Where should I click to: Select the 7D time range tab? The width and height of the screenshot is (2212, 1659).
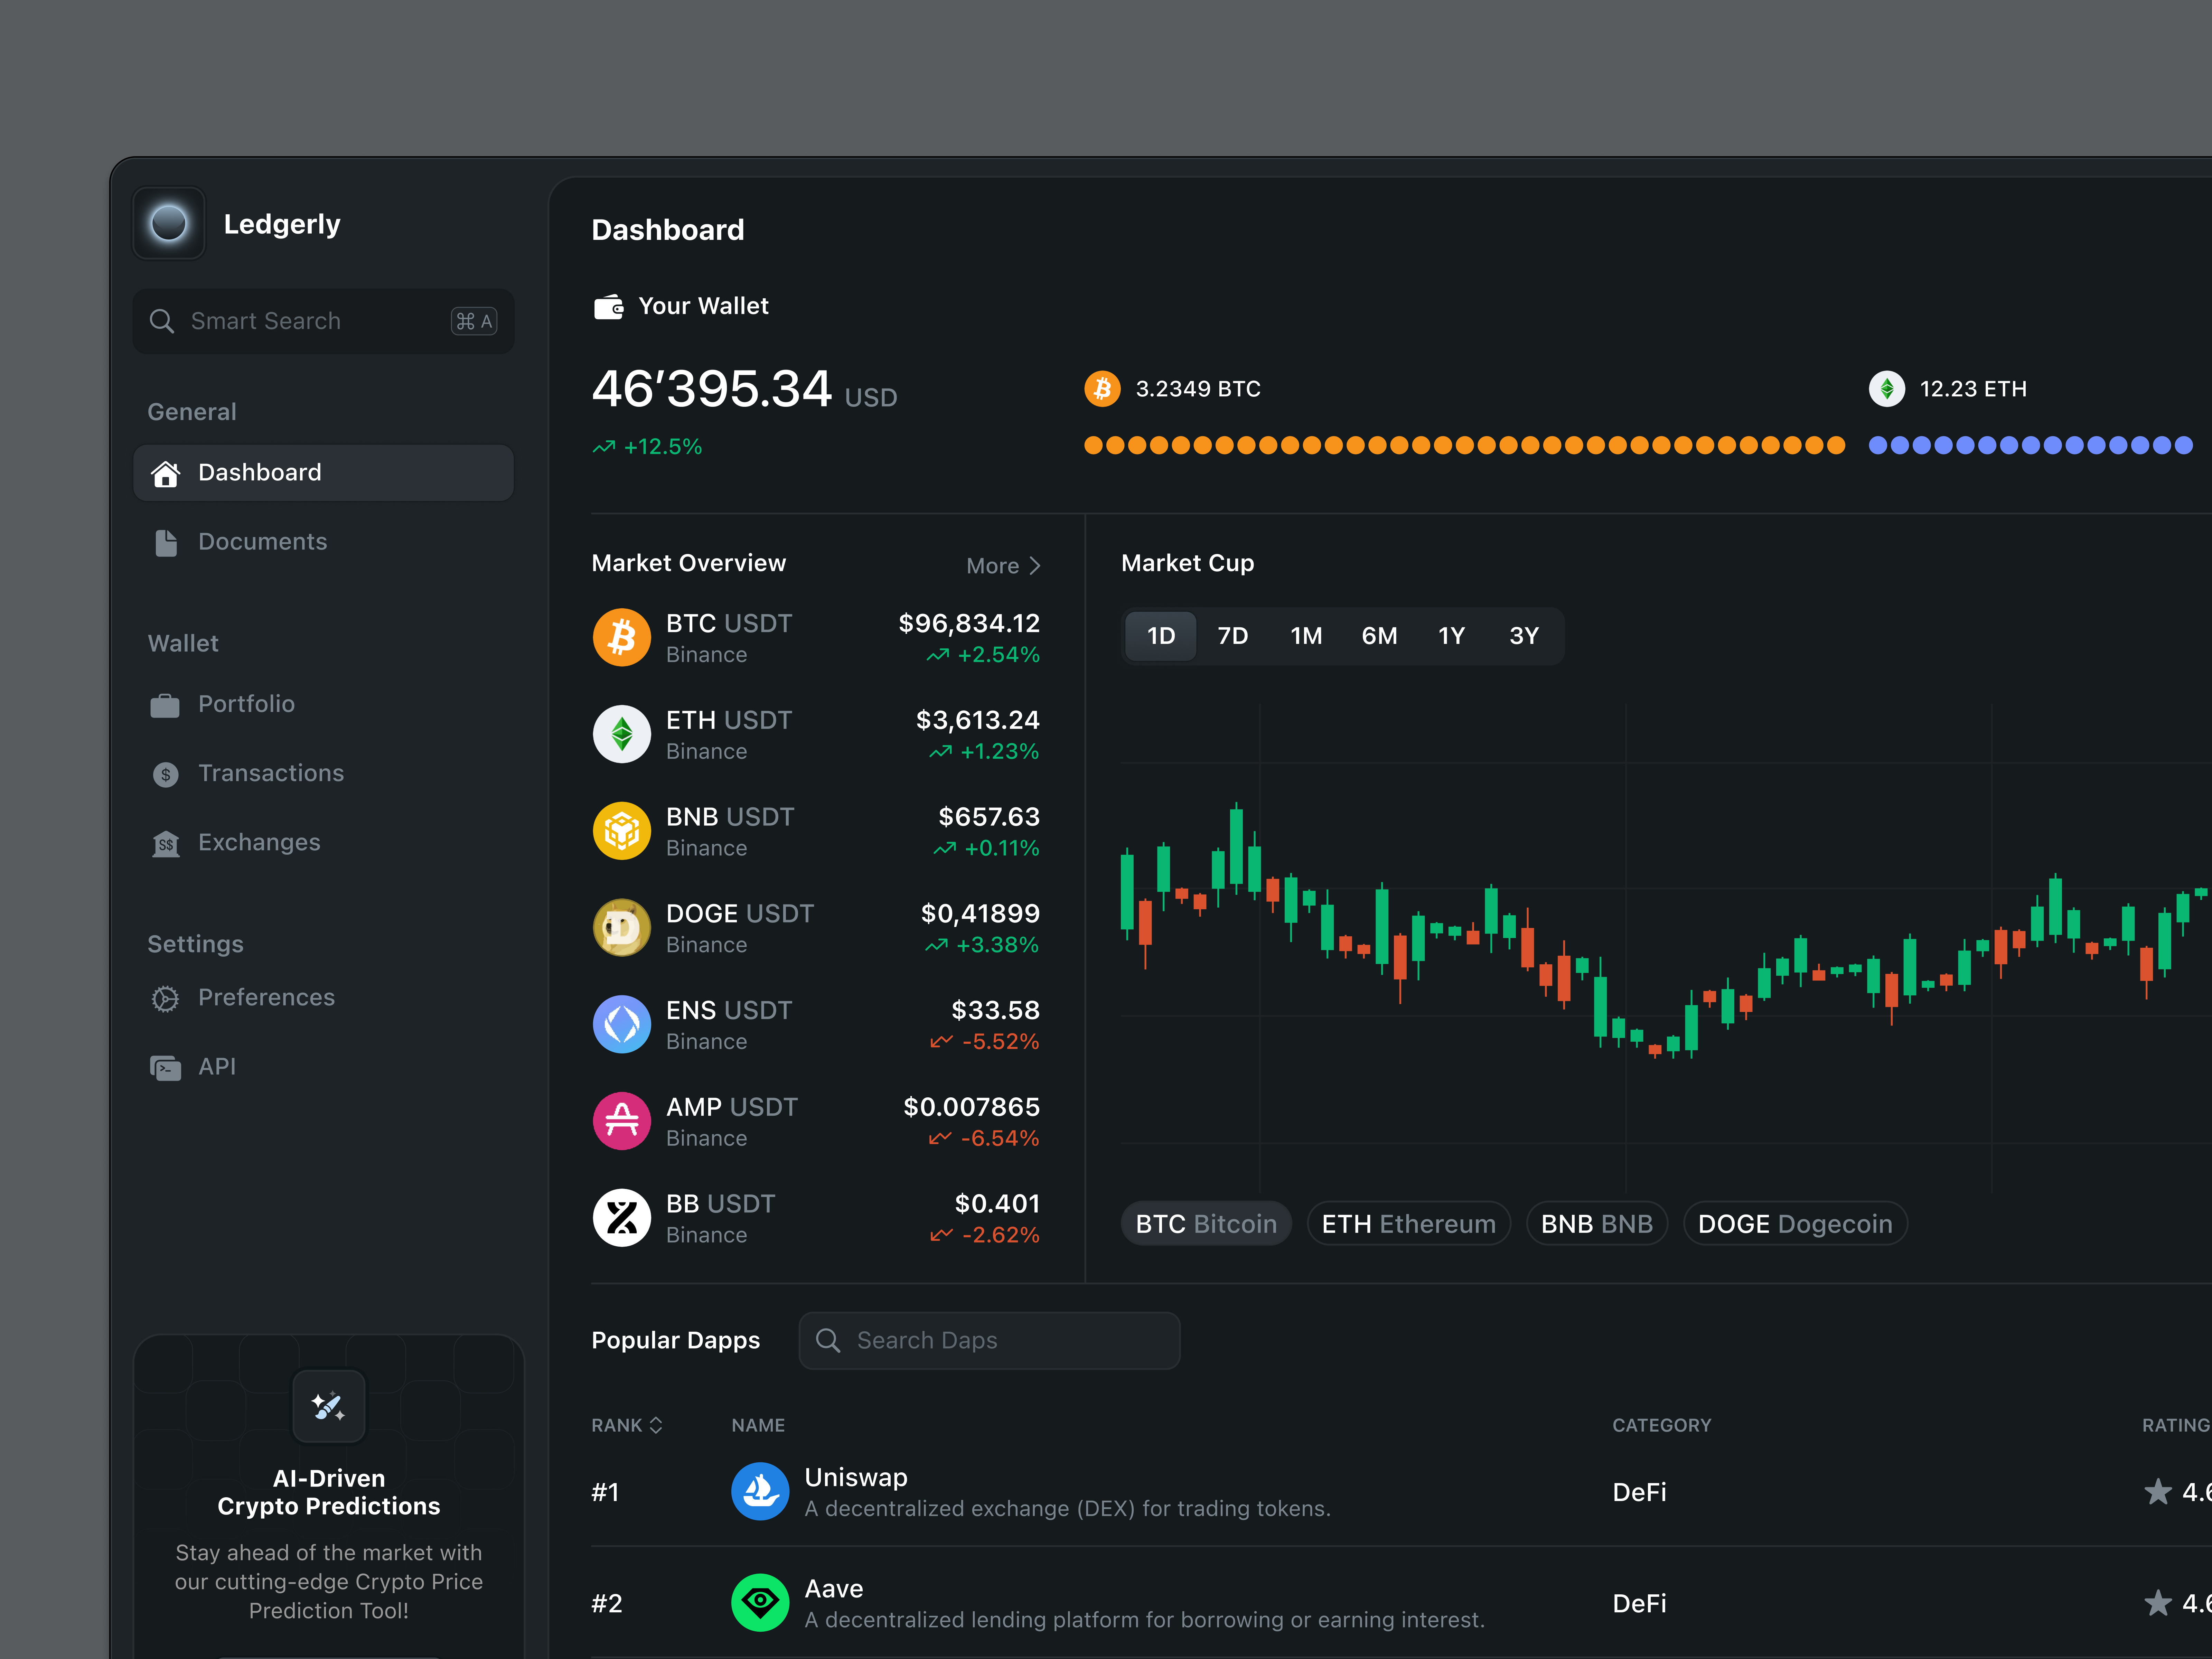pos(1232,636)
